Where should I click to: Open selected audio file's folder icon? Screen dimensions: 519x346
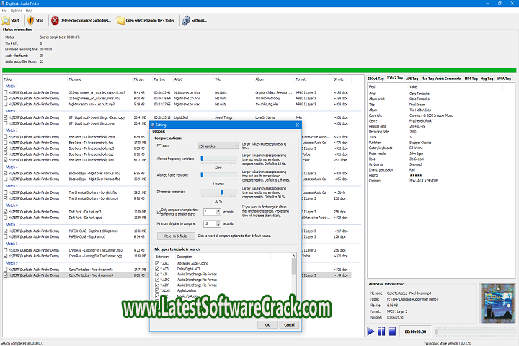[x=120, y=21]
